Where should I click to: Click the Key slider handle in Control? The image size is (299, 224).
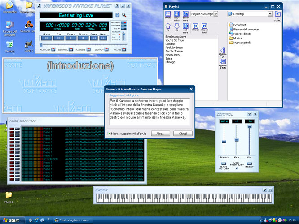click(237, 140)
